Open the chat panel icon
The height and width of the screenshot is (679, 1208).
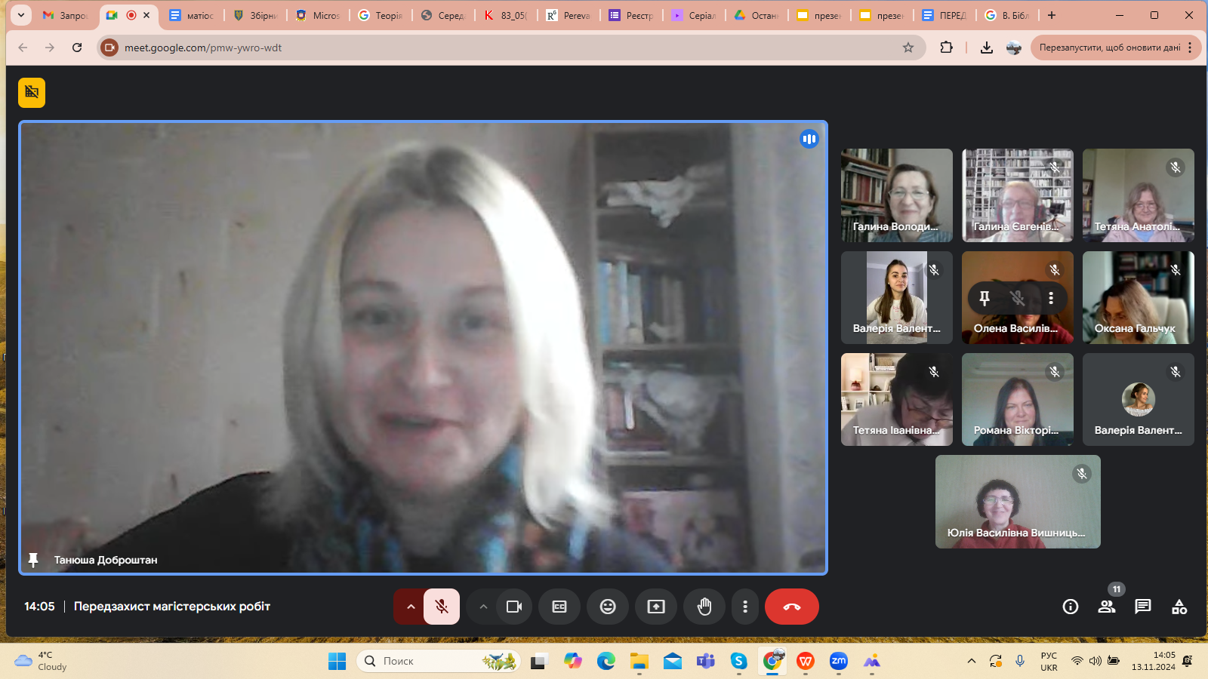coord(1142,607)
